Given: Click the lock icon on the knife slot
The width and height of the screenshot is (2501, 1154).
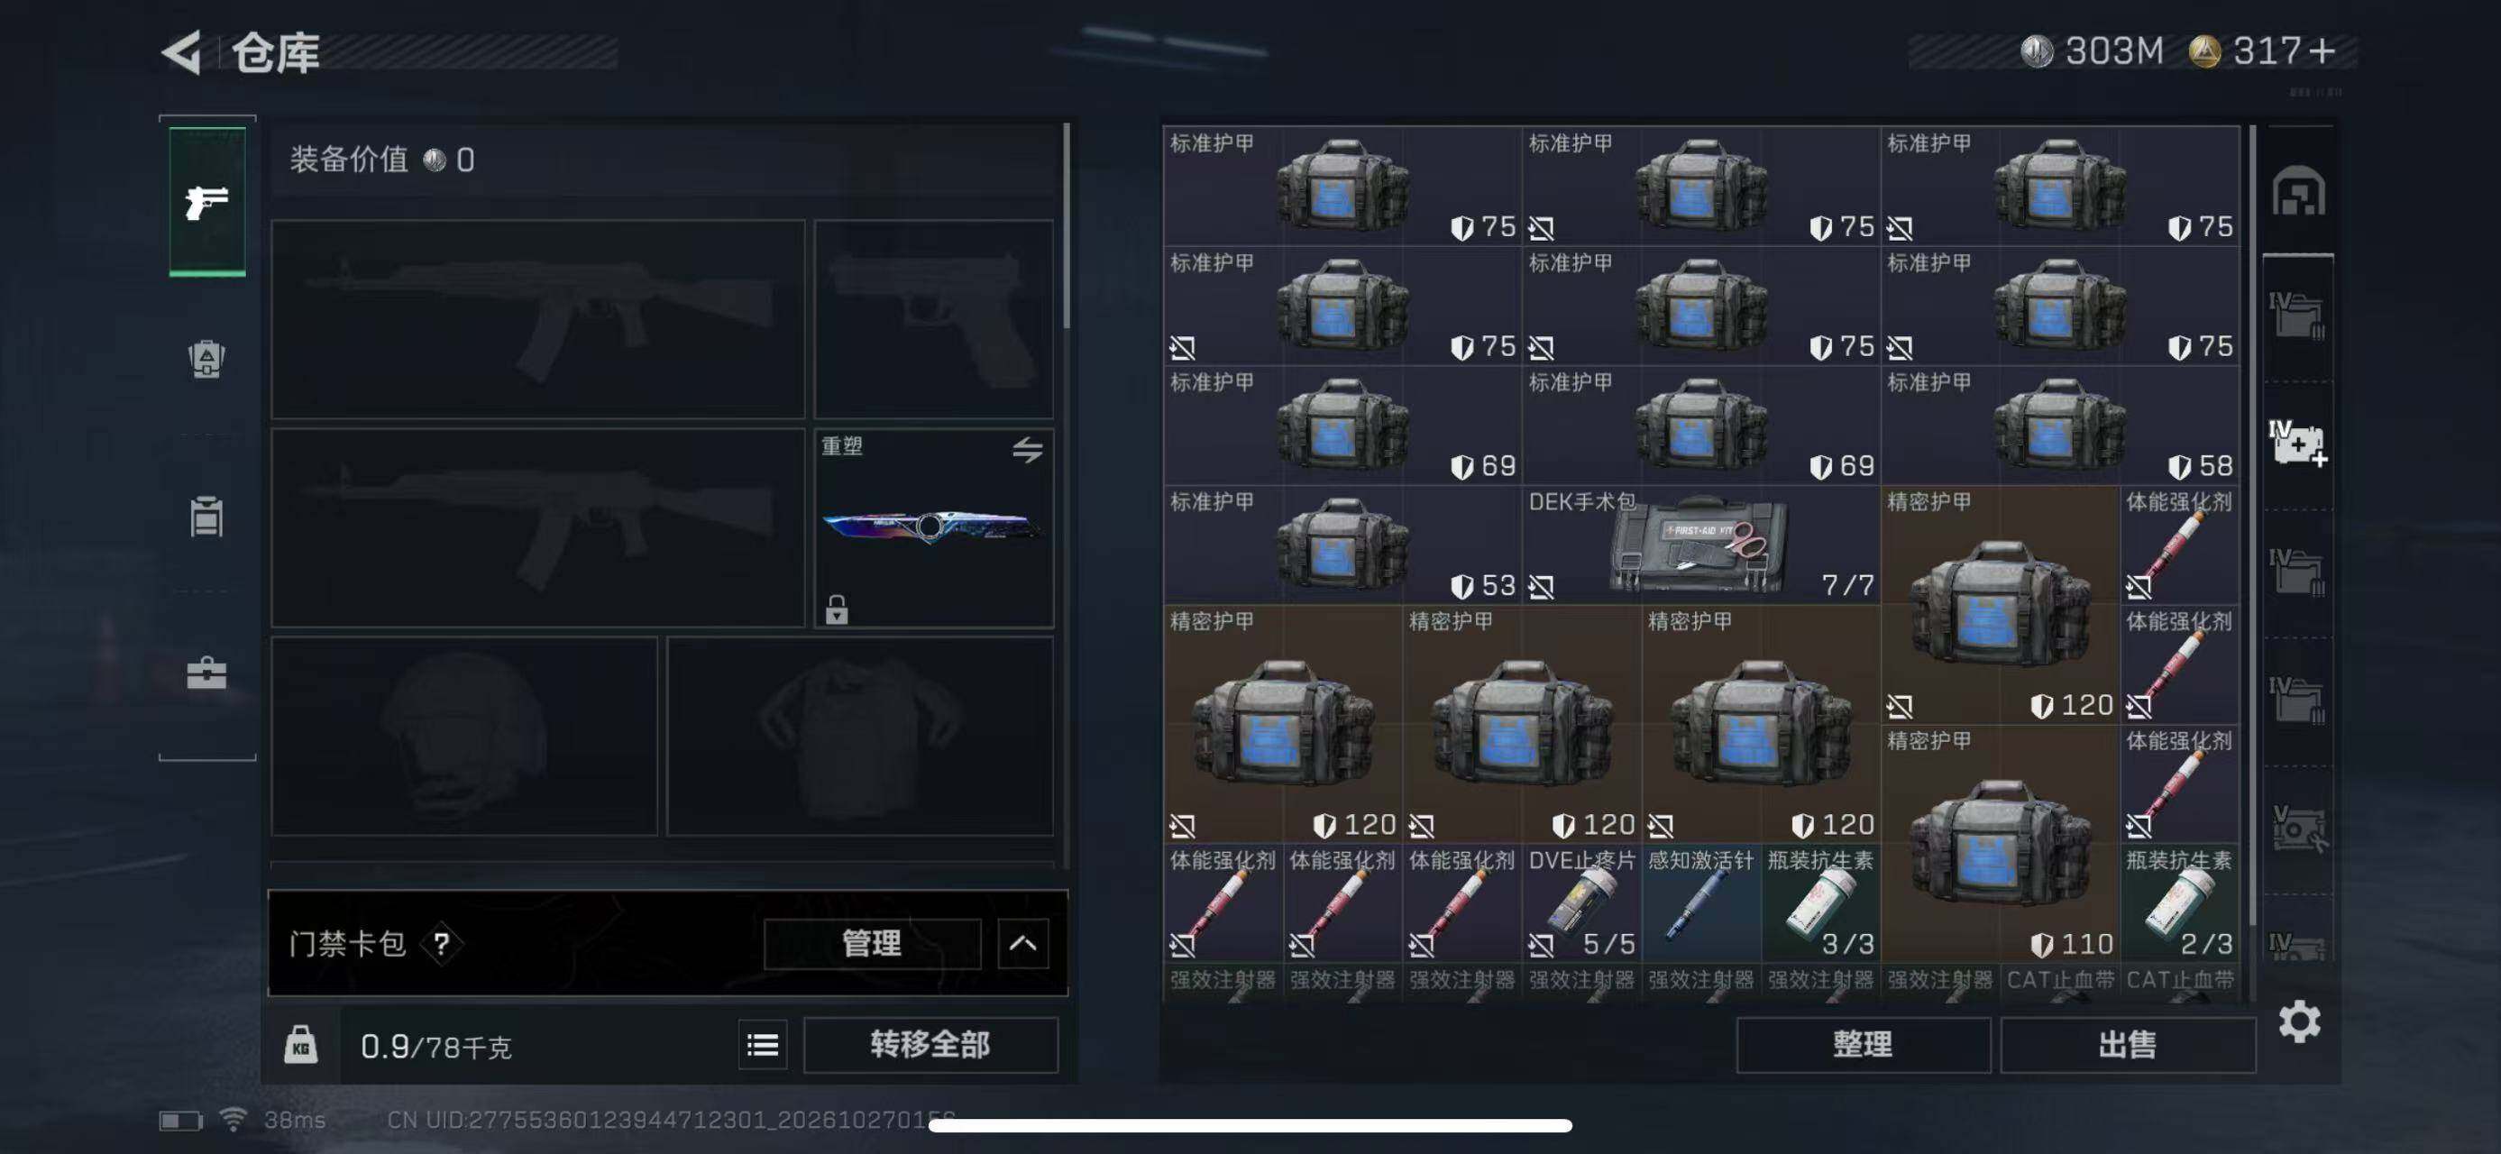Looking at the screenshot, I should [837, 609].
